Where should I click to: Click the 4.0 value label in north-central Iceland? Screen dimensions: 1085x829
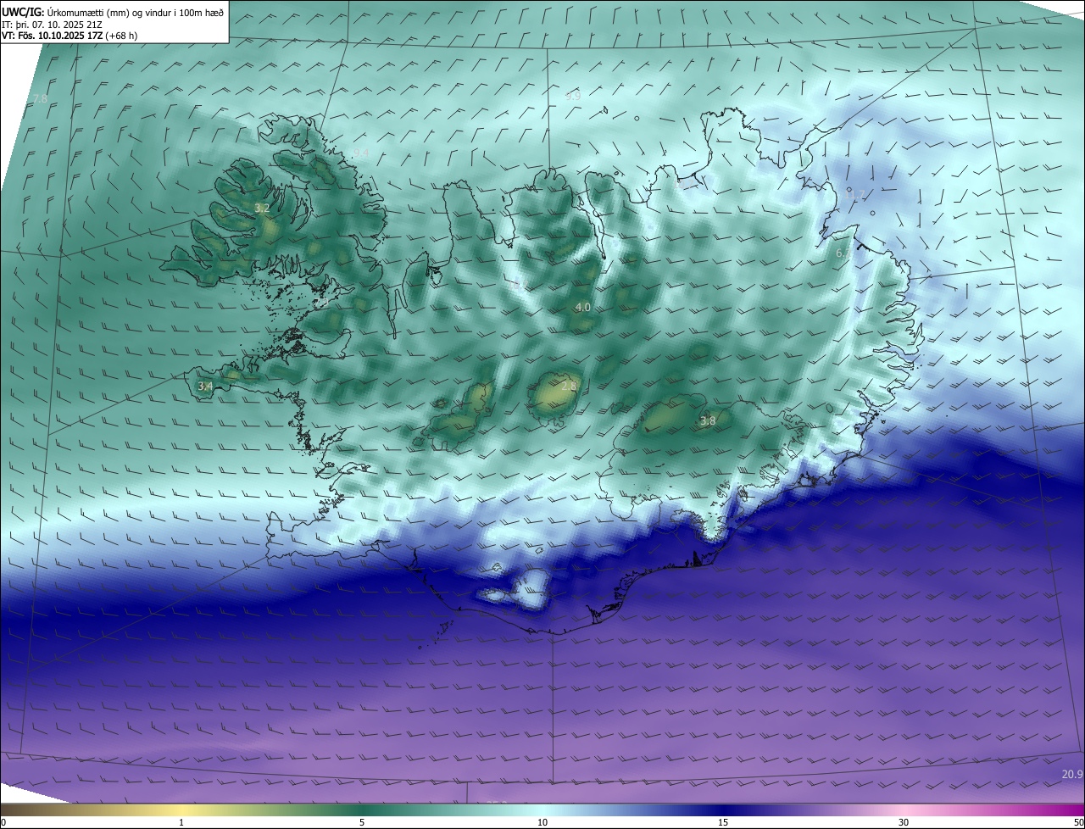coord(583,307)
